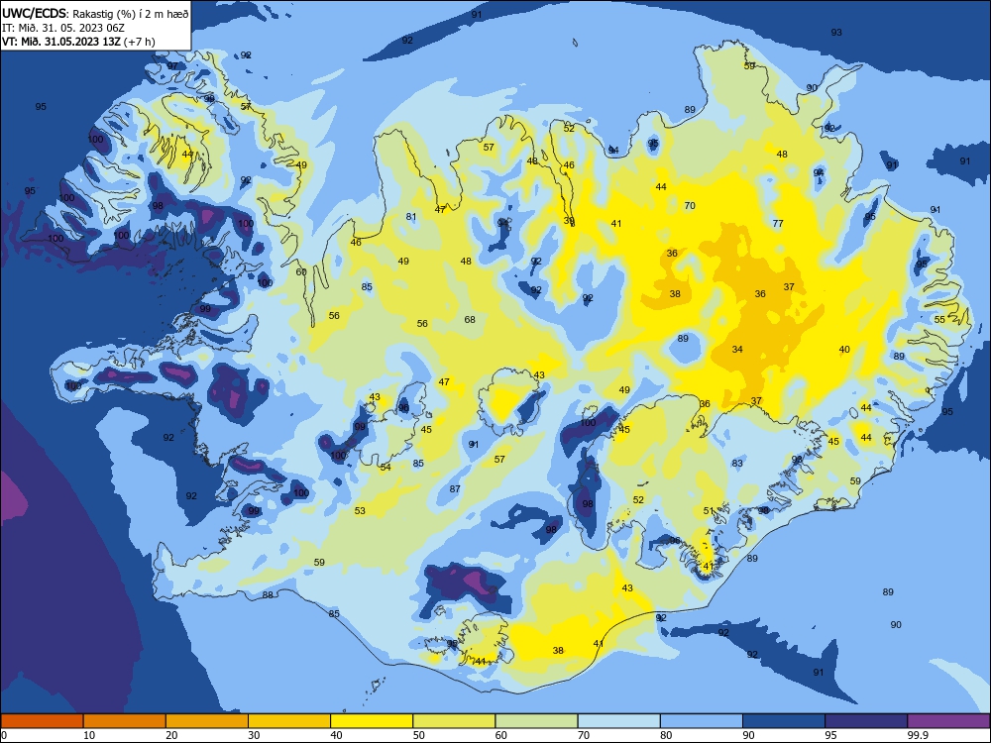Click the map value '51'
Screen dimensions: 991x743
pyautogui.click(x=709, y=511)
